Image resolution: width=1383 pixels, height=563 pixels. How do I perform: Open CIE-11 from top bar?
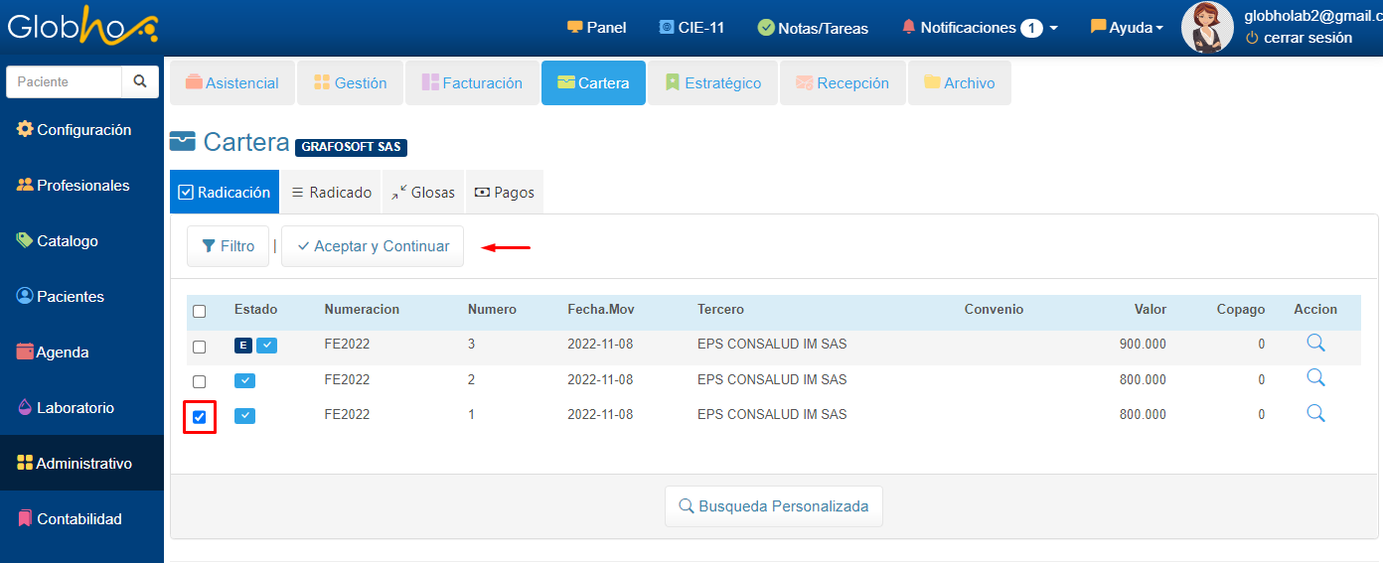[x=691, y=28]
